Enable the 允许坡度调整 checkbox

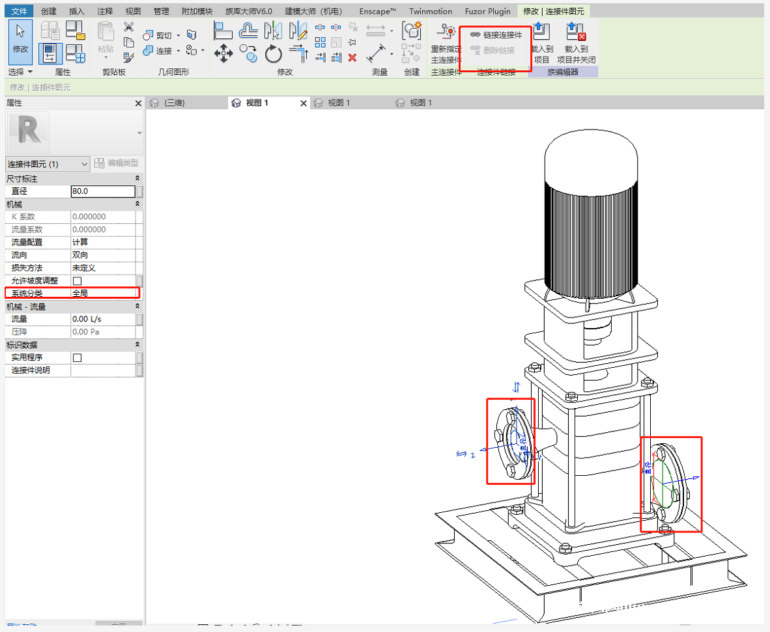click(x=77, y=281)
